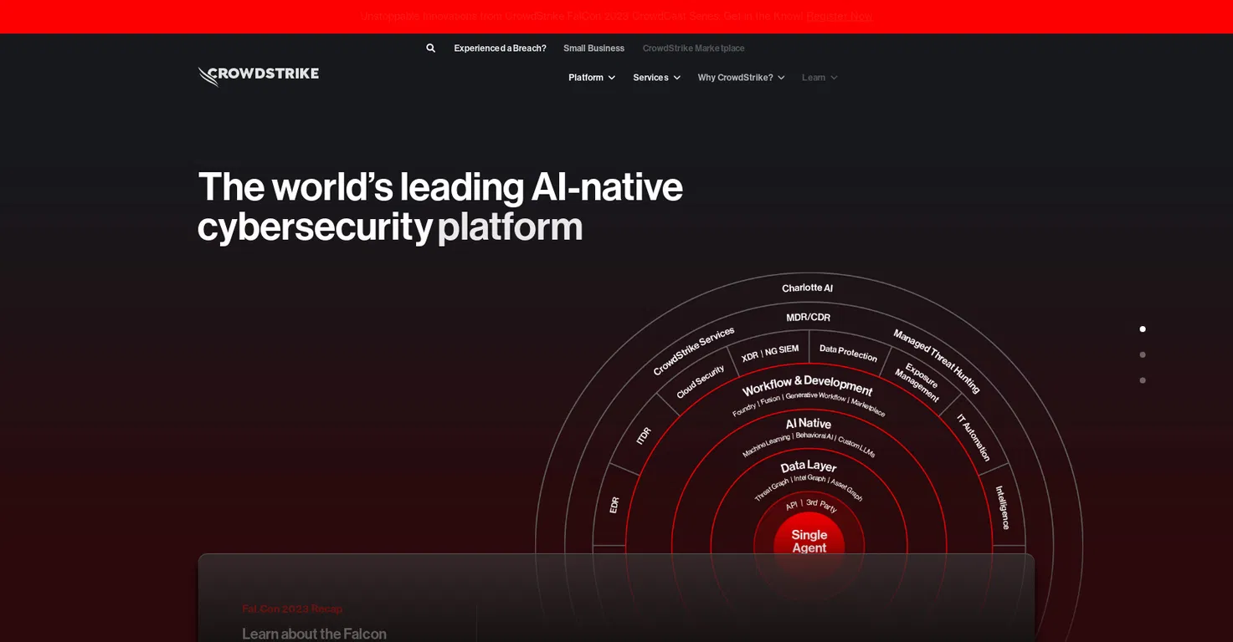Screen dimensions: 1233x642
Task: Click the Intelligence segment in diagram
Action: click(x=1002, y=507)
